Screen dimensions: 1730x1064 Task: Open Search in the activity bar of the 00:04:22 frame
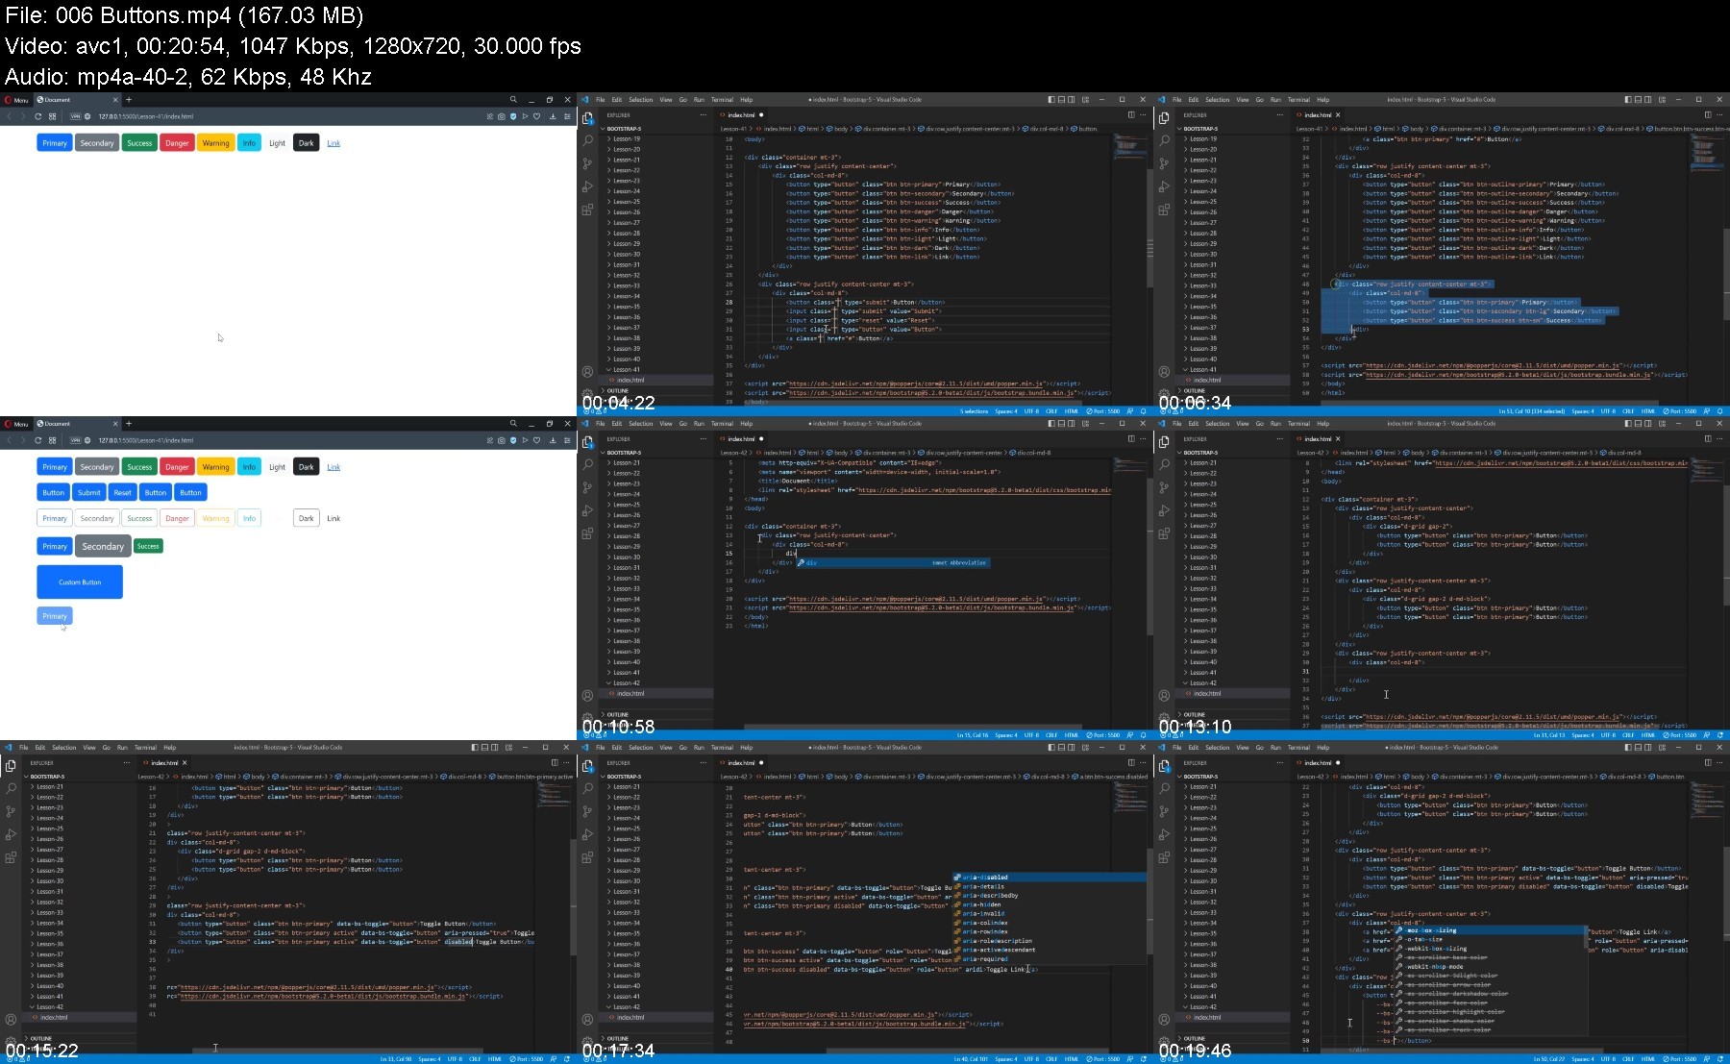tap(587, 140)
